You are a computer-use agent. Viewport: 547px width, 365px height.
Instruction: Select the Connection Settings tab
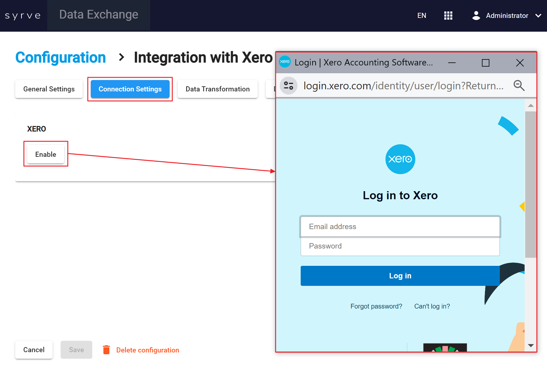click(x=130, y=89)
